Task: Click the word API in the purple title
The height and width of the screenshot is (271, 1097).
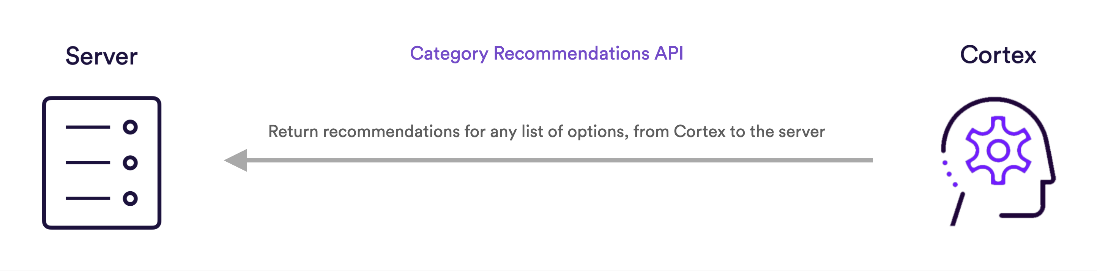Action: (669, 53)
